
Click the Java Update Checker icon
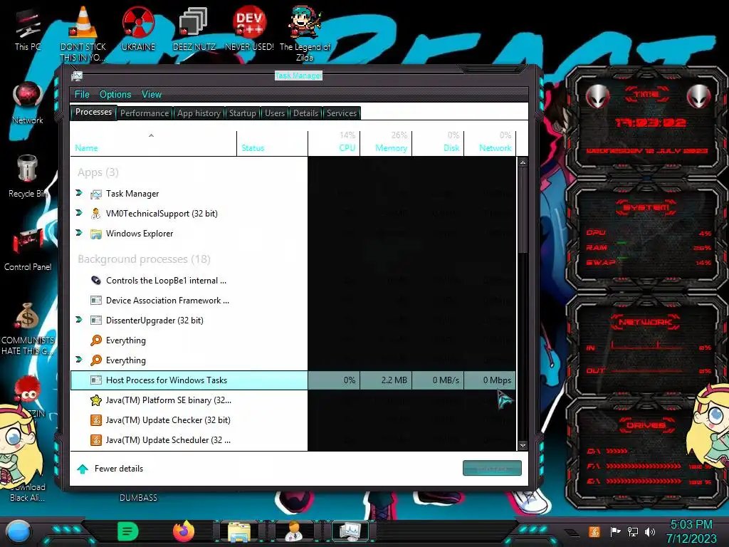96,420
